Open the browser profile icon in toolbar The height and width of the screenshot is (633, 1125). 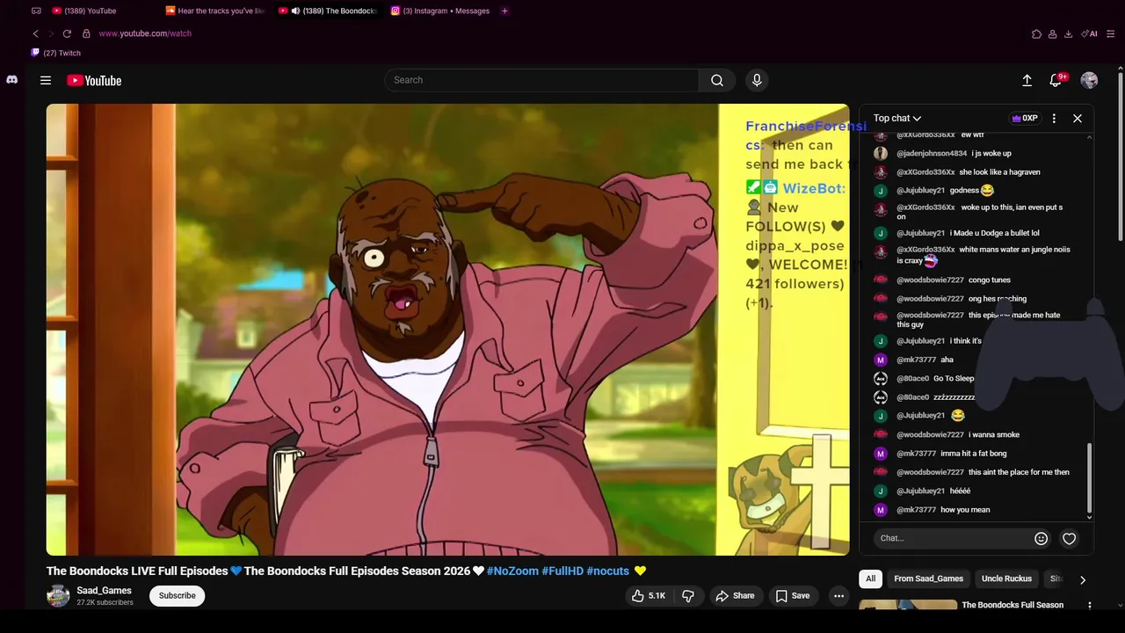point(1052,33)
